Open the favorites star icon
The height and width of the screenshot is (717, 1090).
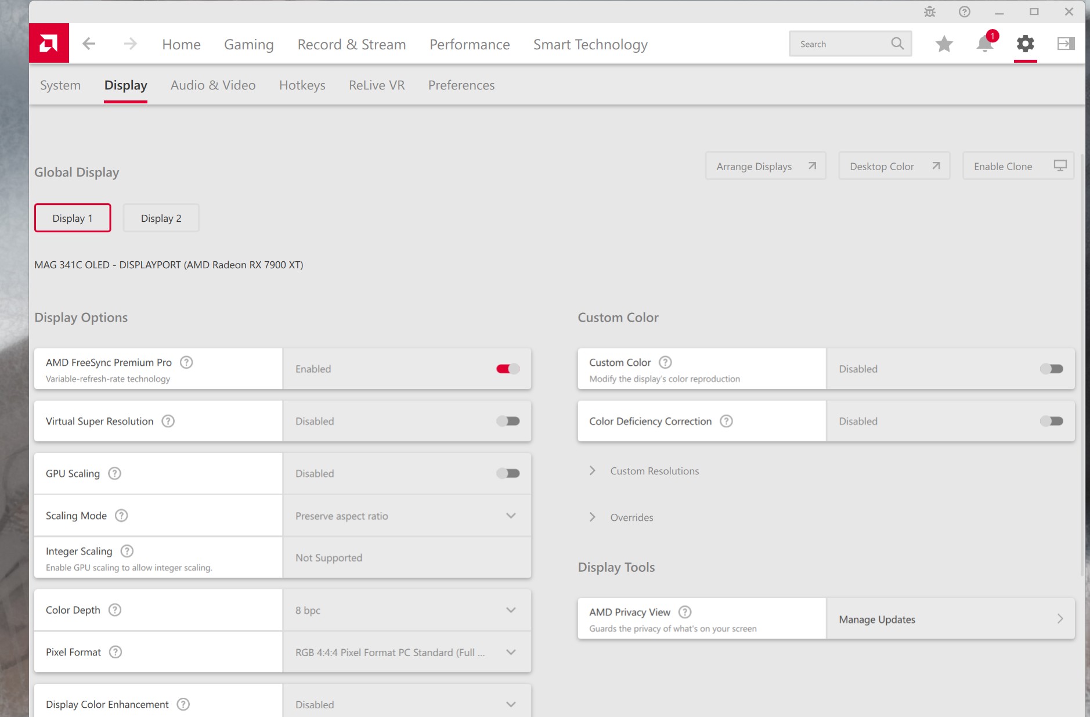click(944, 44)
